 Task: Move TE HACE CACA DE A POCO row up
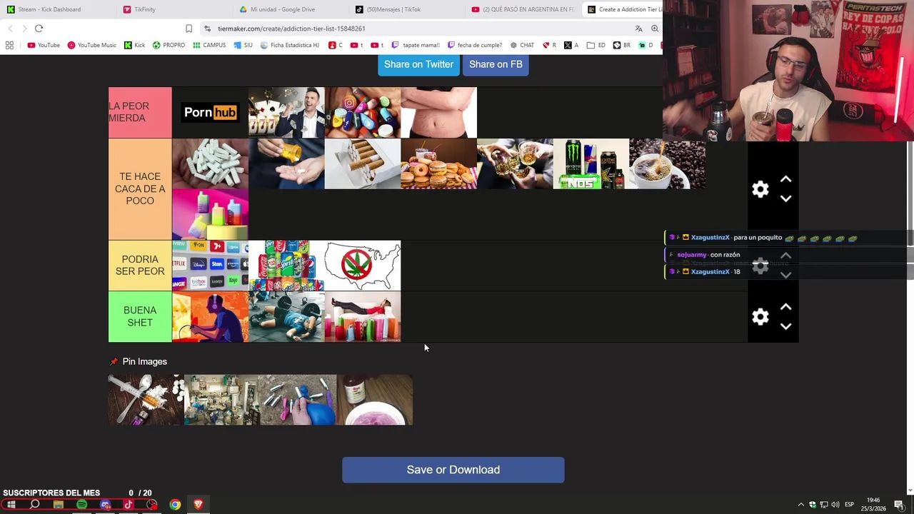[785, 179]
